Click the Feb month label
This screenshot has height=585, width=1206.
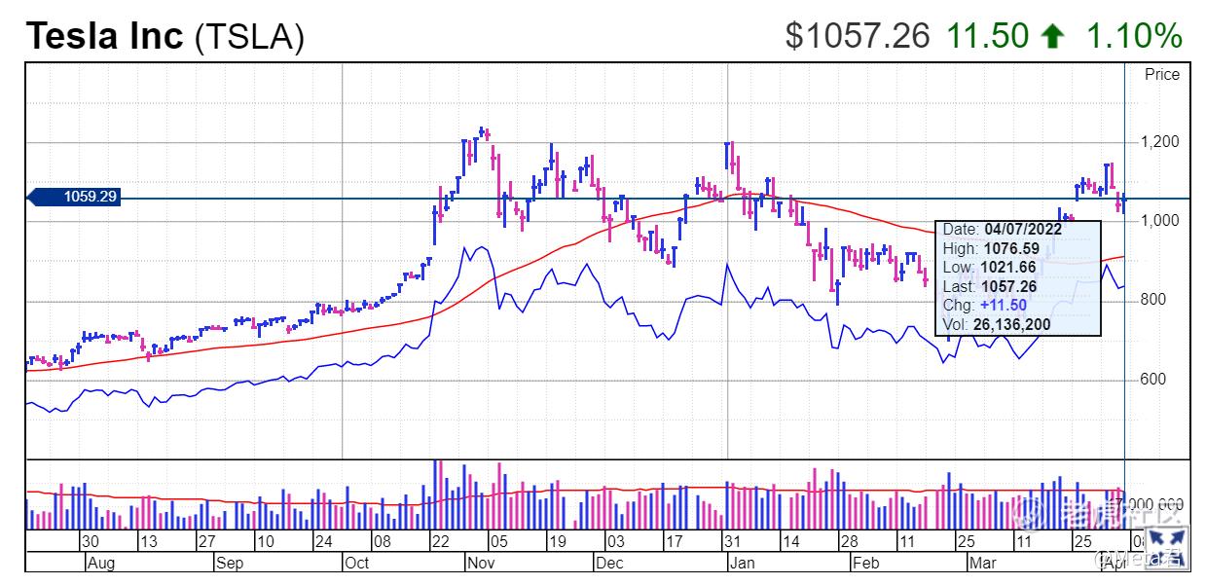coord(865,563)
